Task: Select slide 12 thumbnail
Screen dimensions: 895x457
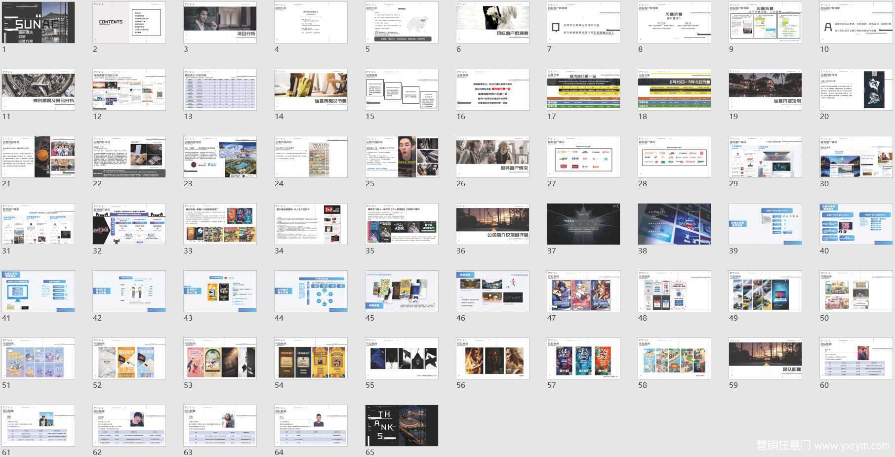Action: tap(129, 89)
